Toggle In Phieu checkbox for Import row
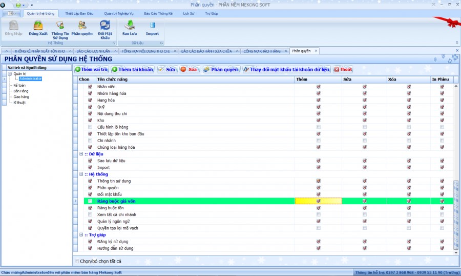Viewport: 461px width, 276px height. coord(442,167)
